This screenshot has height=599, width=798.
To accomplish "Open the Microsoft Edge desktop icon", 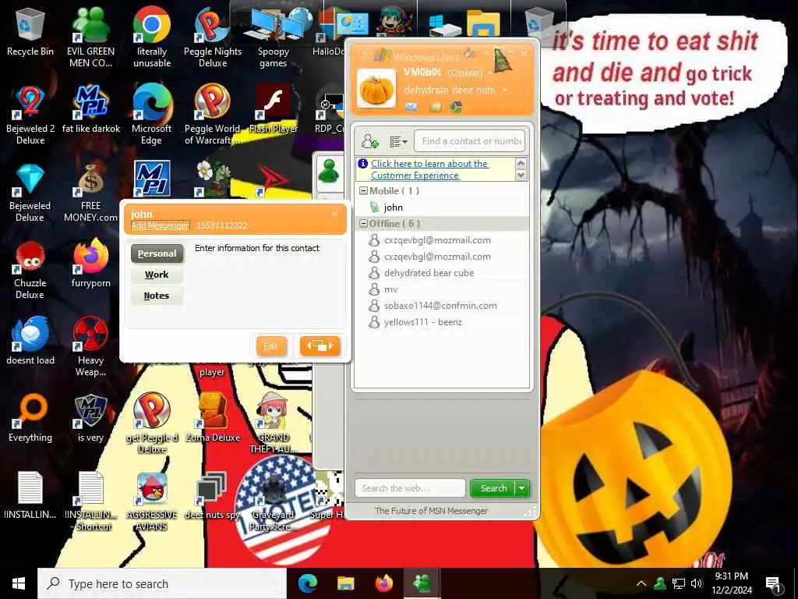I will [x=152, y=115].
